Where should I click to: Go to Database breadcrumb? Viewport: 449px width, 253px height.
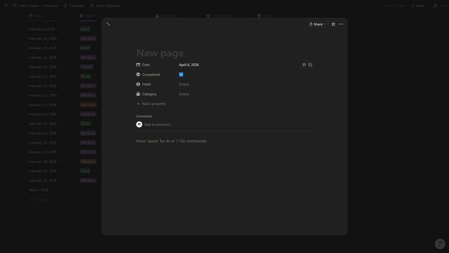click(74, 6)
